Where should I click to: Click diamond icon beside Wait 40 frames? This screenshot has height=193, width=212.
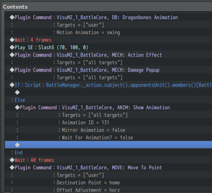point(12,160)
